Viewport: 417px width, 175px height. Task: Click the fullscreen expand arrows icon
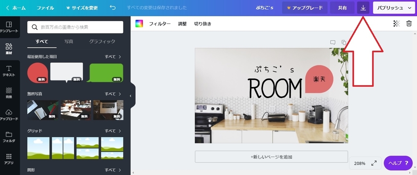(x=374, y=163)
